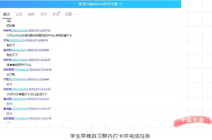
Task: Click timestamp 2020/2/5 22:09:00
Action: 38,50
